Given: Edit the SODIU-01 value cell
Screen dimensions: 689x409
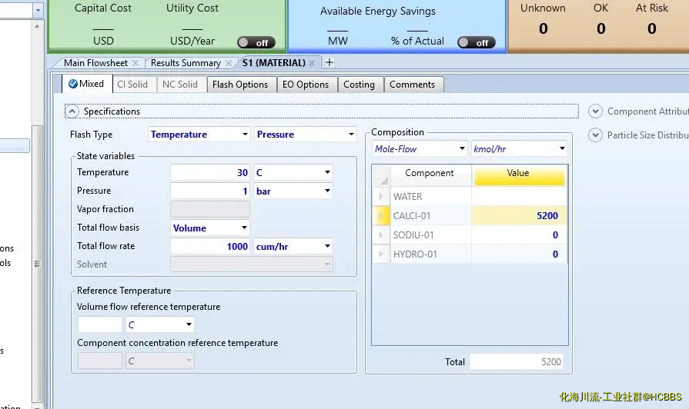Looking at the screenshot, I should [519, 235].
